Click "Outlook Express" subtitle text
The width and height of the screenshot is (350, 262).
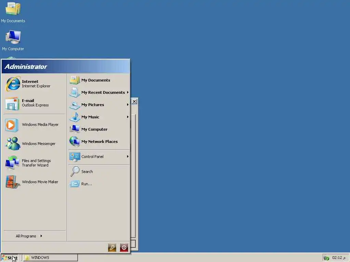[x=35, y=105]
